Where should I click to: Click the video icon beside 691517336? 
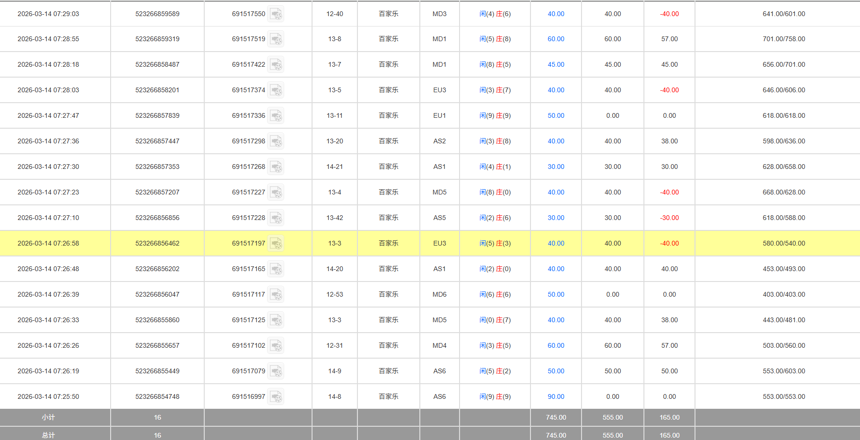click(x=276, y=115)
